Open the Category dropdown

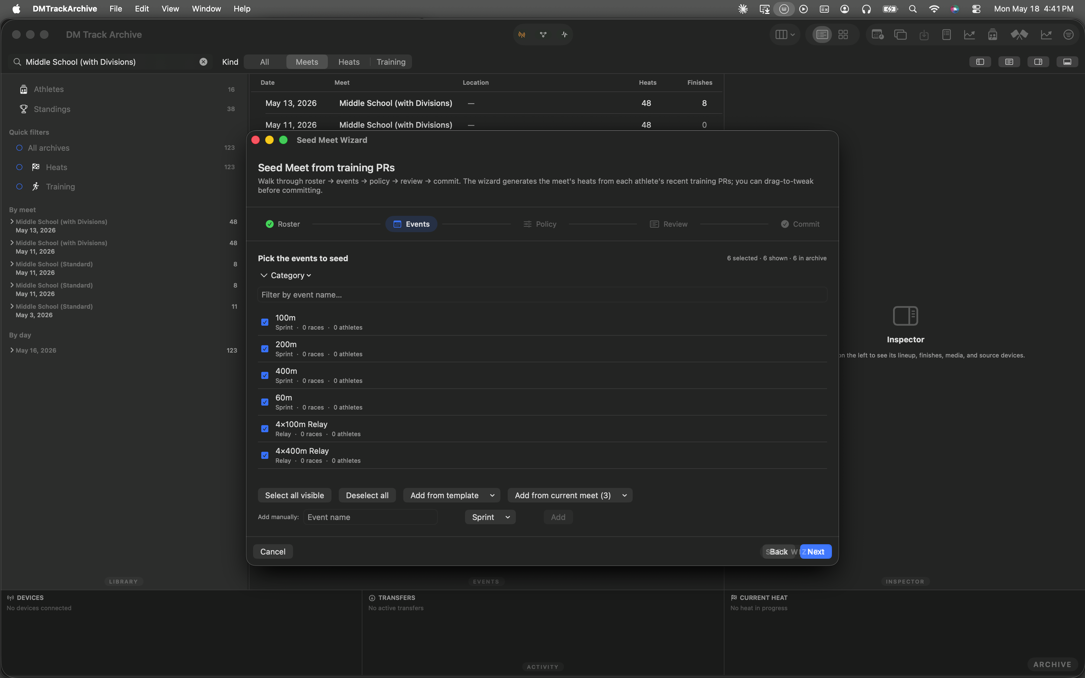pos(291,275)
